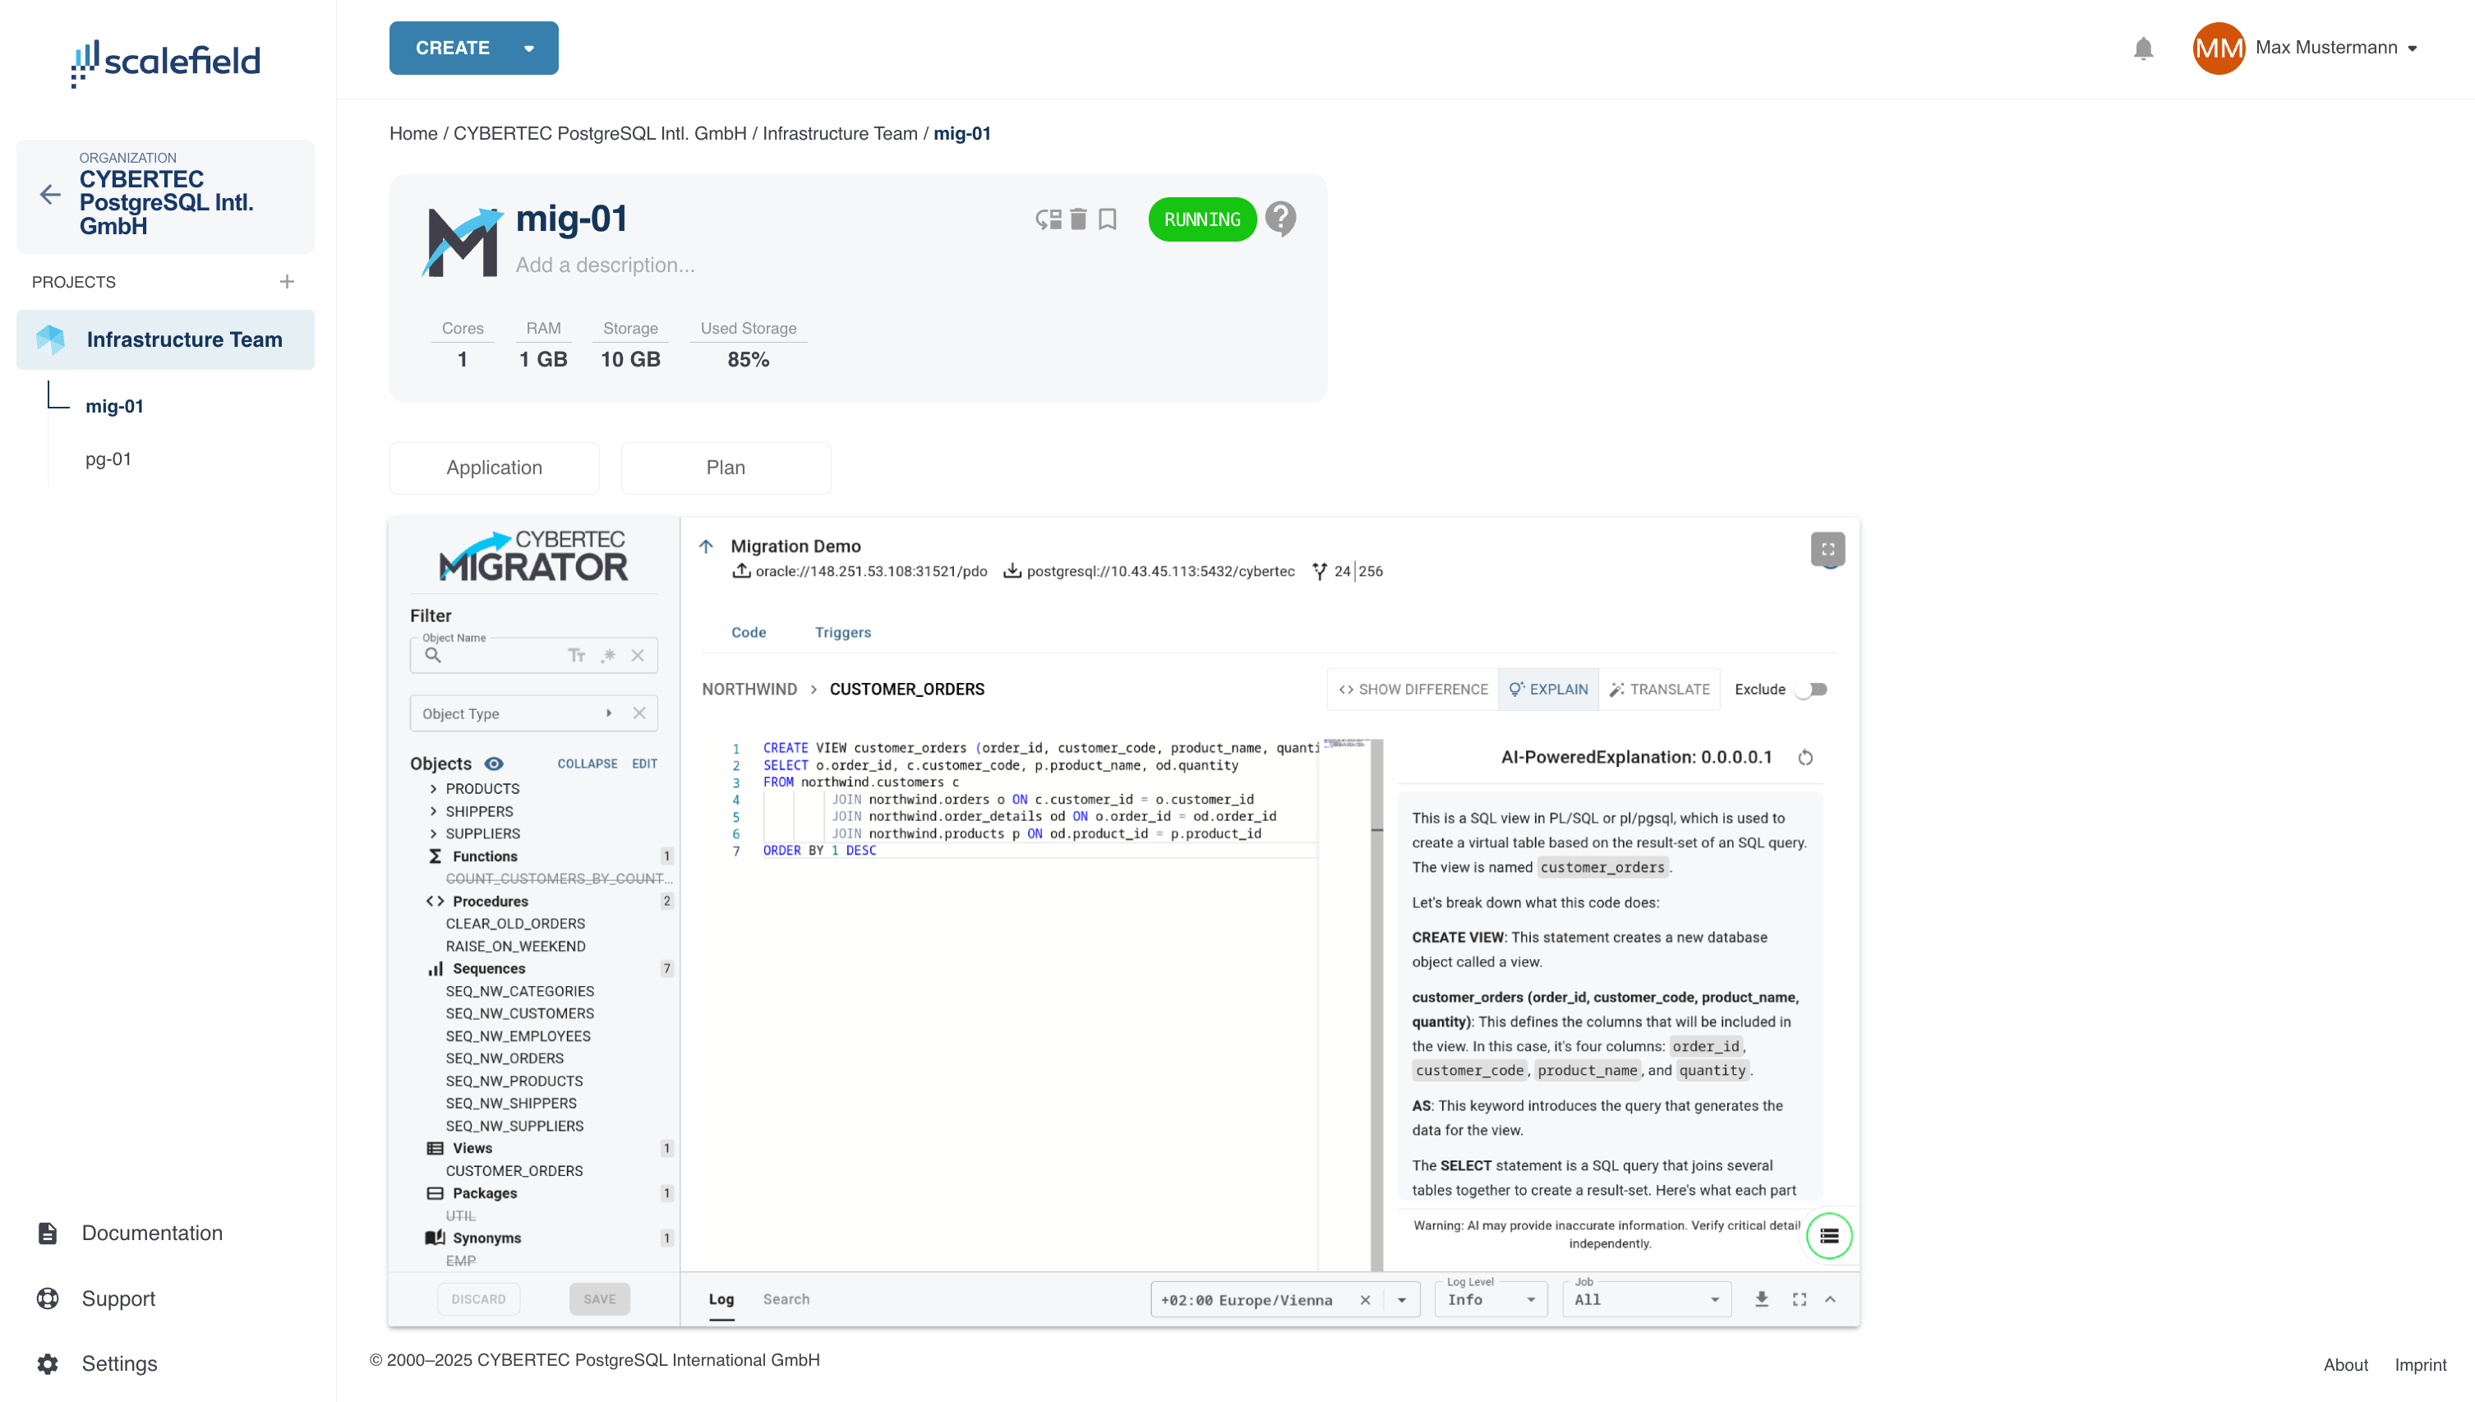Toggle Objects visibility eye icon
This screenshot has height=1402, width=2475.
click(494, 763)
